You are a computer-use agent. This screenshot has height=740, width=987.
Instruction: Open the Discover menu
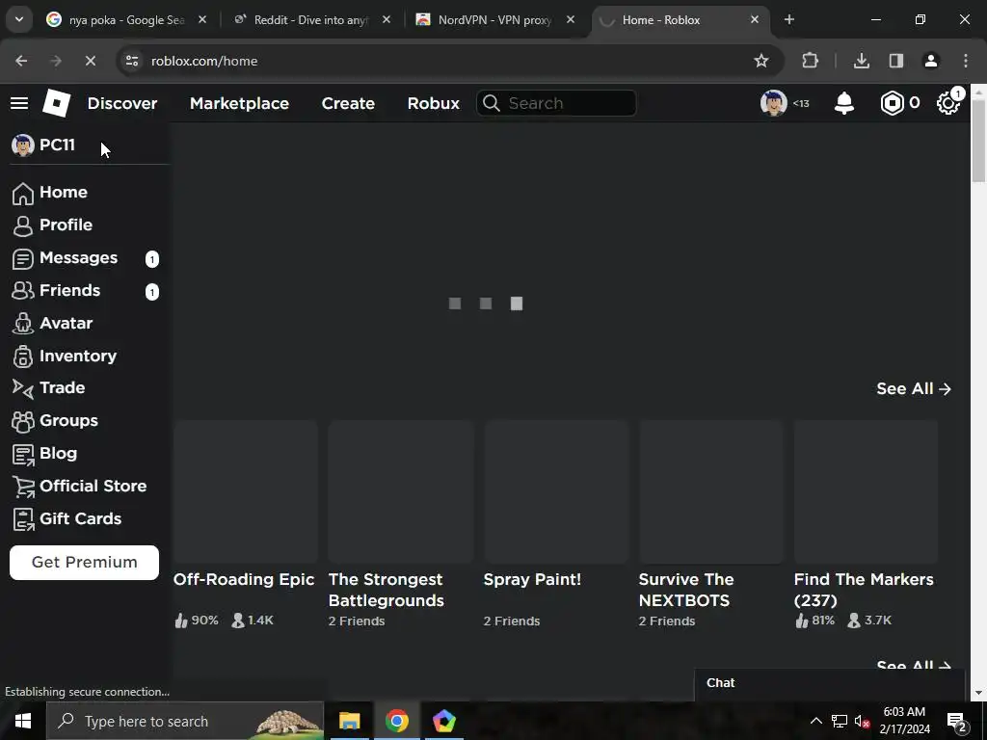click(x=122, y=103)
